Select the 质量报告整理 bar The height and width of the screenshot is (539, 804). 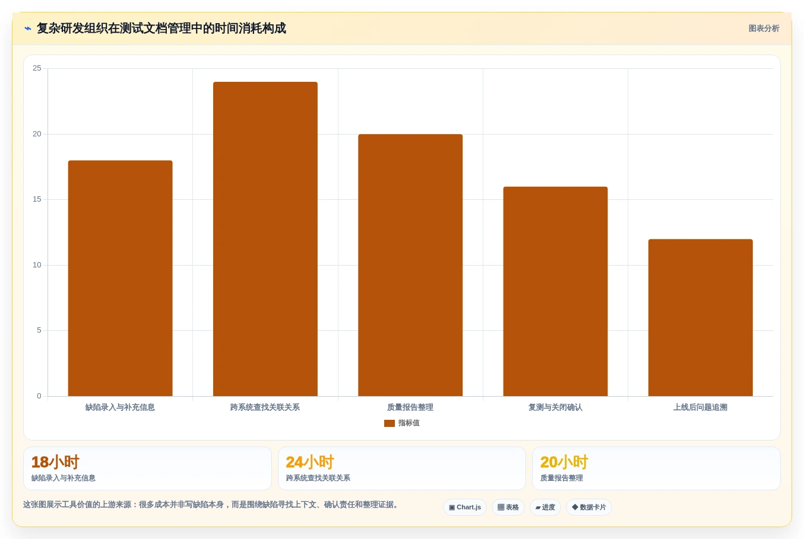pyautogui.click(x=410, y=265)
